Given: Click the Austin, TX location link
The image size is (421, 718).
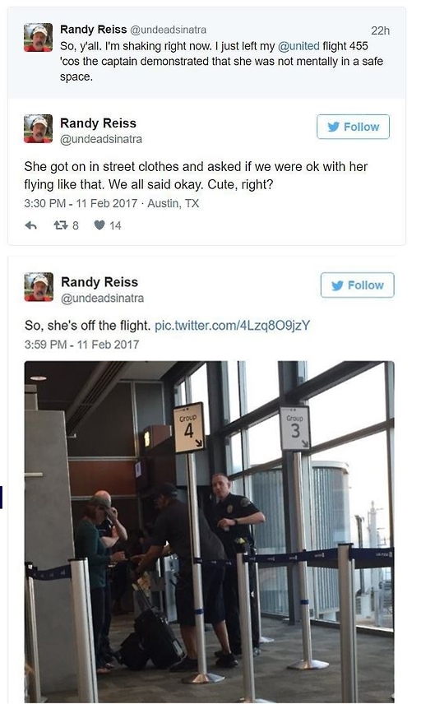Looking at the screenshot, I should tap(173, 203).
